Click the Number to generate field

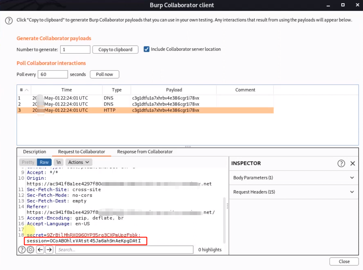click(75, 49)
